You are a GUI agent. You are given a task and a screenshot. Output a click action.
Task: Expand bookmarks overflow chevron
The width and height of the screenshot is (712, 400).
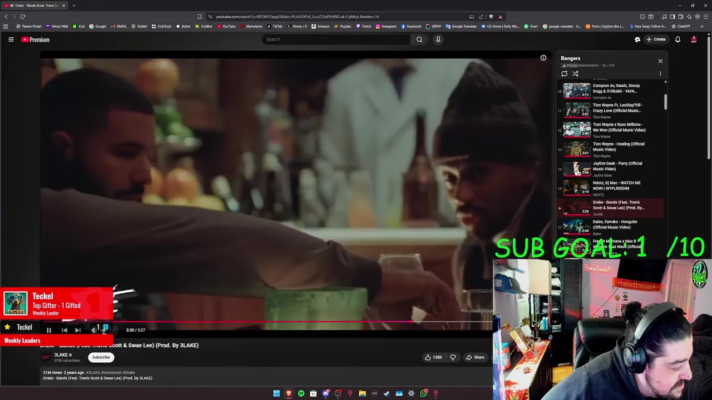pyautogui.click(x=702, y=26)
